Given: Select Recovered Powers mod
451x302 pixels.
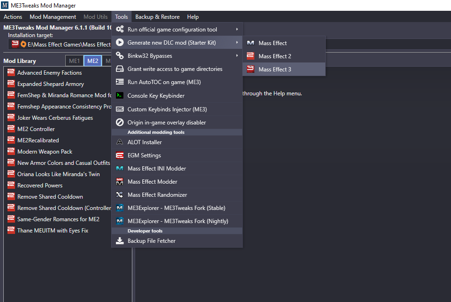Looking at the screenshot, I should (x=40, y=185).
